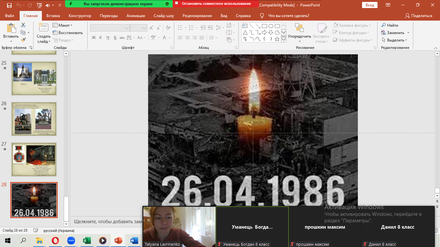
Task: Select slide 26 thumbnail
Action: point(34,119)
